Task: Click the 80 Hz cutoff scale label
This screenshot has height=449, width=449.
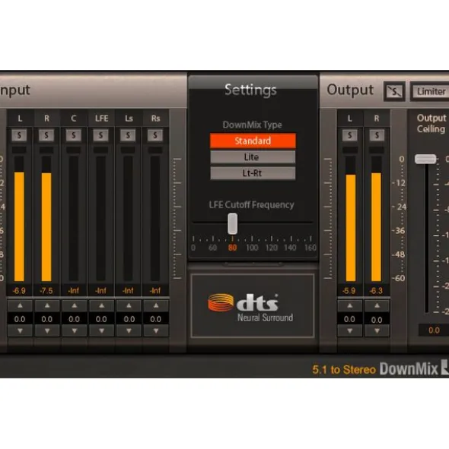Action: click(232, 248)
